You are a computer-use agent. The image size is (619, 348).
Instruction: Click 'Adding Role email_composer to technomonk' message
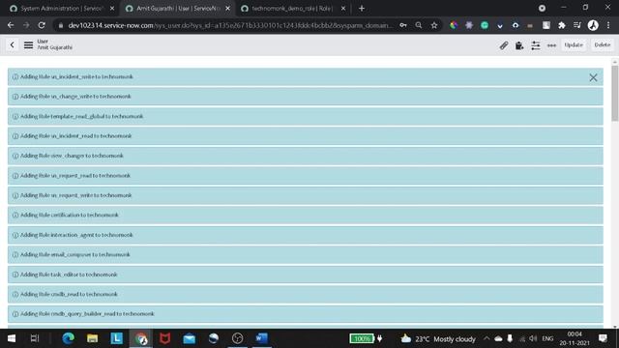click(x=306, y=255)
